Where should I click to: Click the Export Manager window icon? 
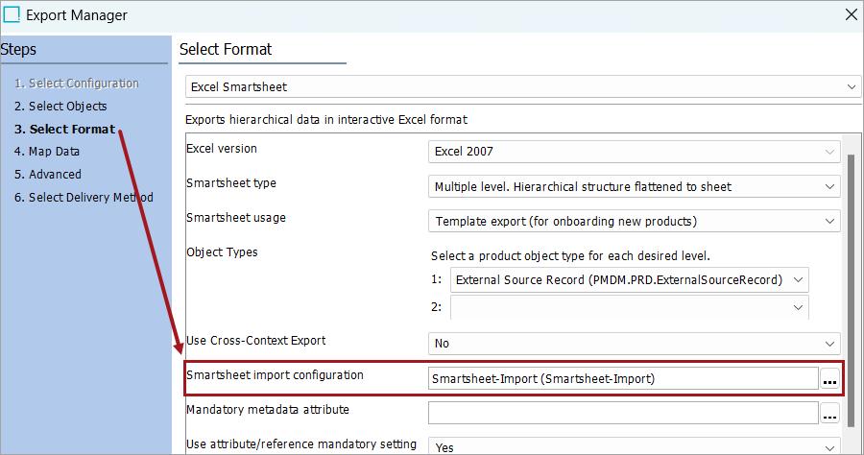click(12, 14)
